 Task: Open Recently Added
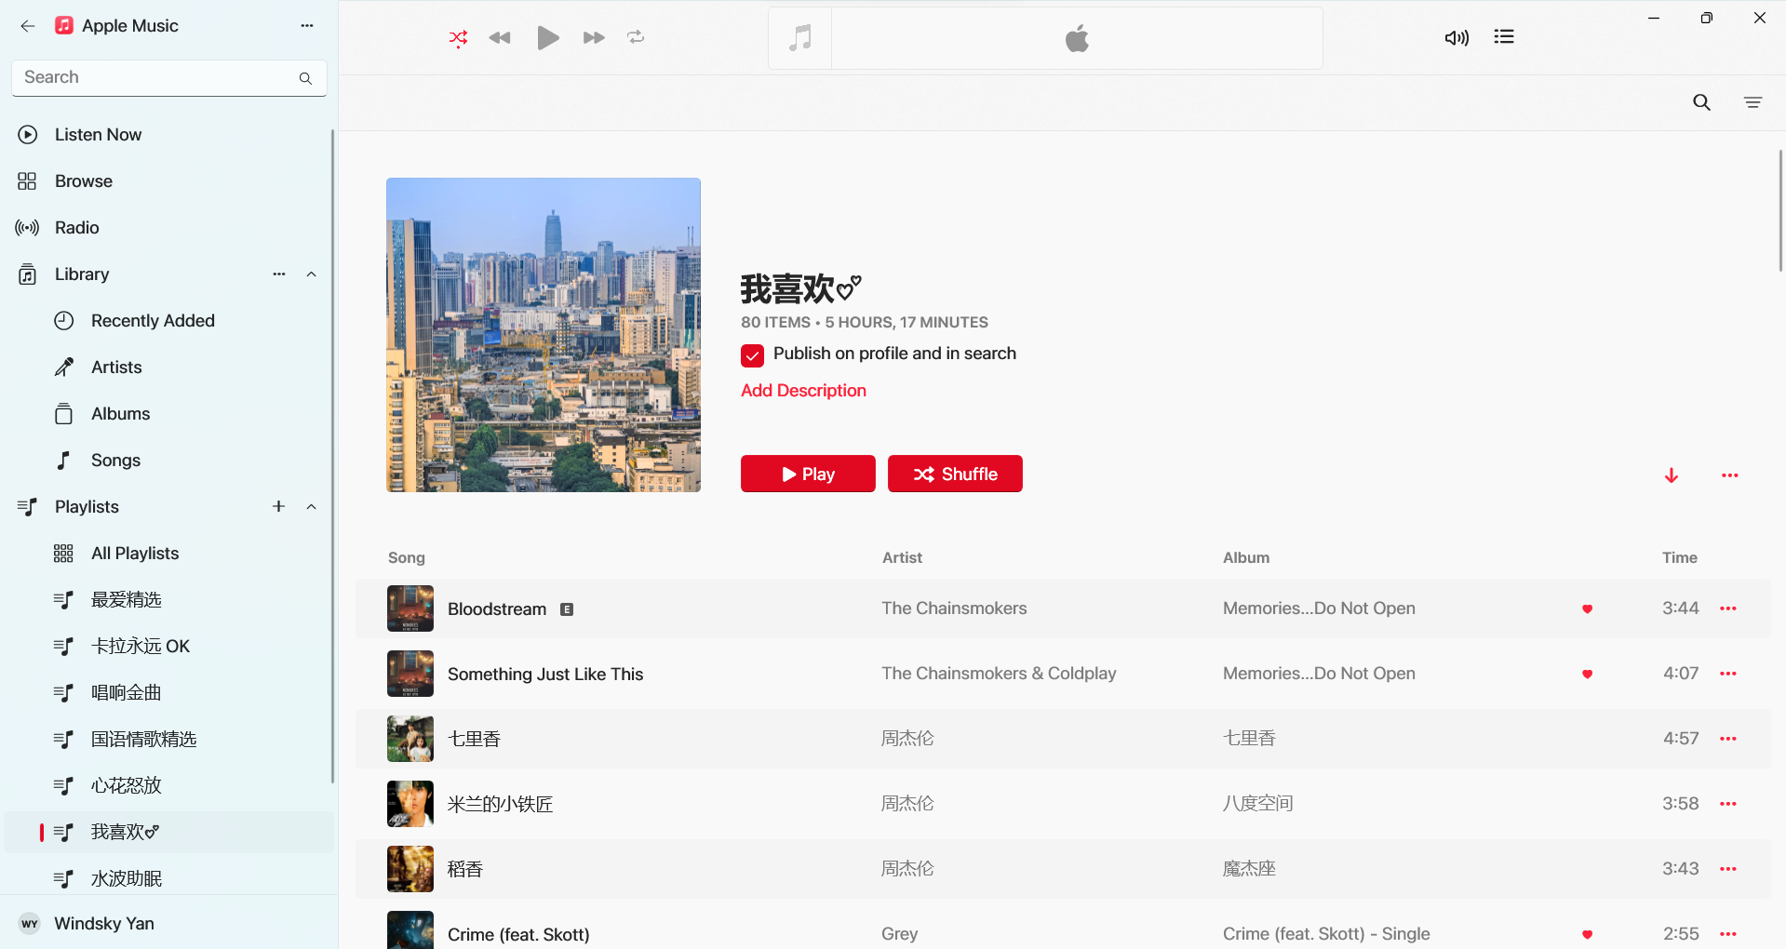click(168, 321)
